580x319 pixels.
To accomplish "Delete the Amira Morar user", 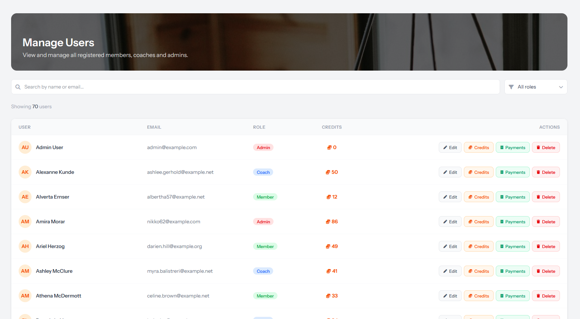I will point(546,222).
